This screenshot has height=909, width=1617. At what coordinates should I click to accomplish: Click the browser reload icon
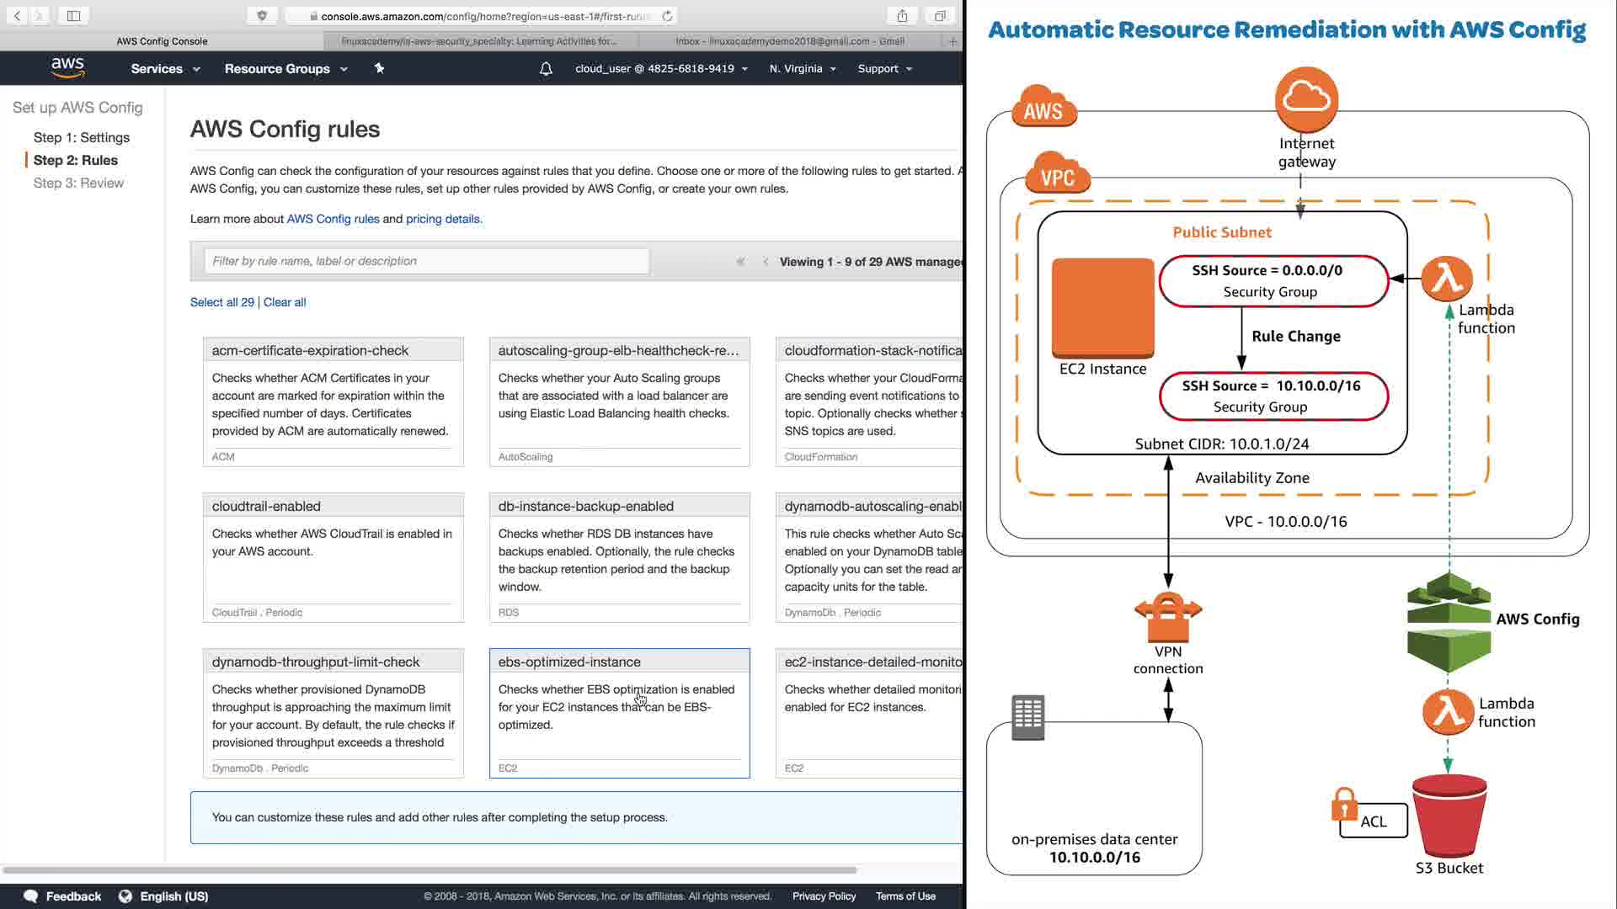pos(668,16)
